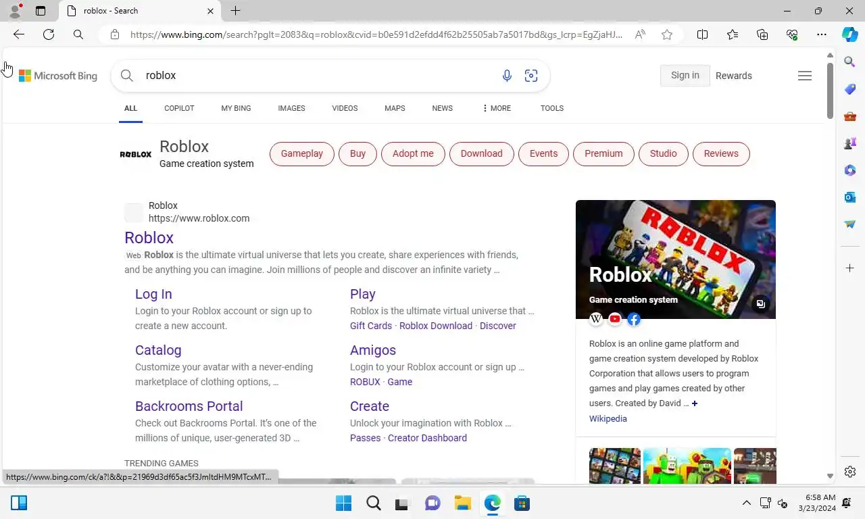The image size is (865, 519).
Task: Add page to favorites star icon
Action: click(667, 34)
